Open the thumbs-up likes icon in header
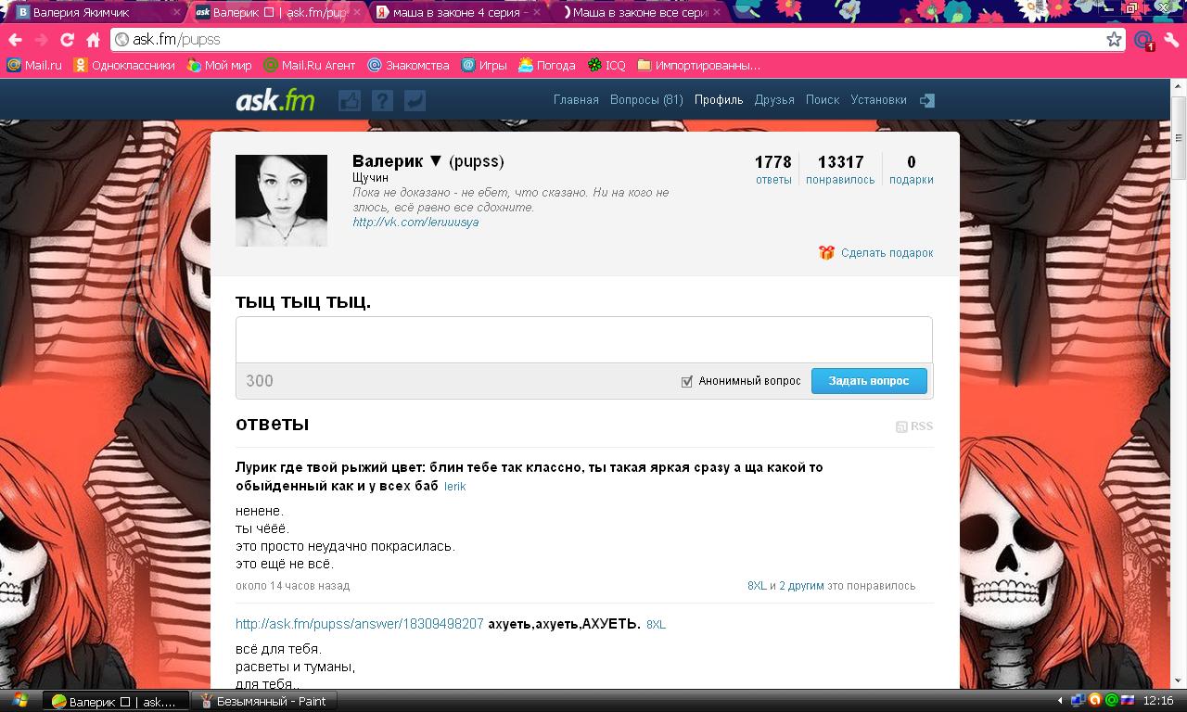The height and width of the screenshot is (712, 1187). click(x=350, y=100)
